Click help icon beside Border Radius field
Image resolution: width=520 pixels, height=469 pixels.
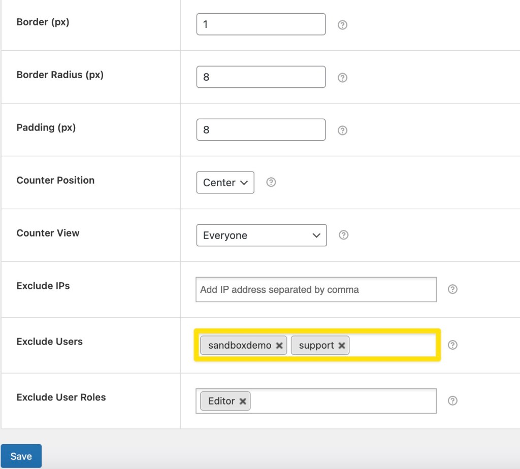click(342, 78)
